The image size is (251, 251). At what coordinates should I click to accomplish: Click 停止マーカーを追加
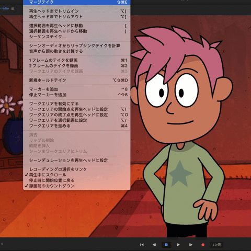pos(77,95)
